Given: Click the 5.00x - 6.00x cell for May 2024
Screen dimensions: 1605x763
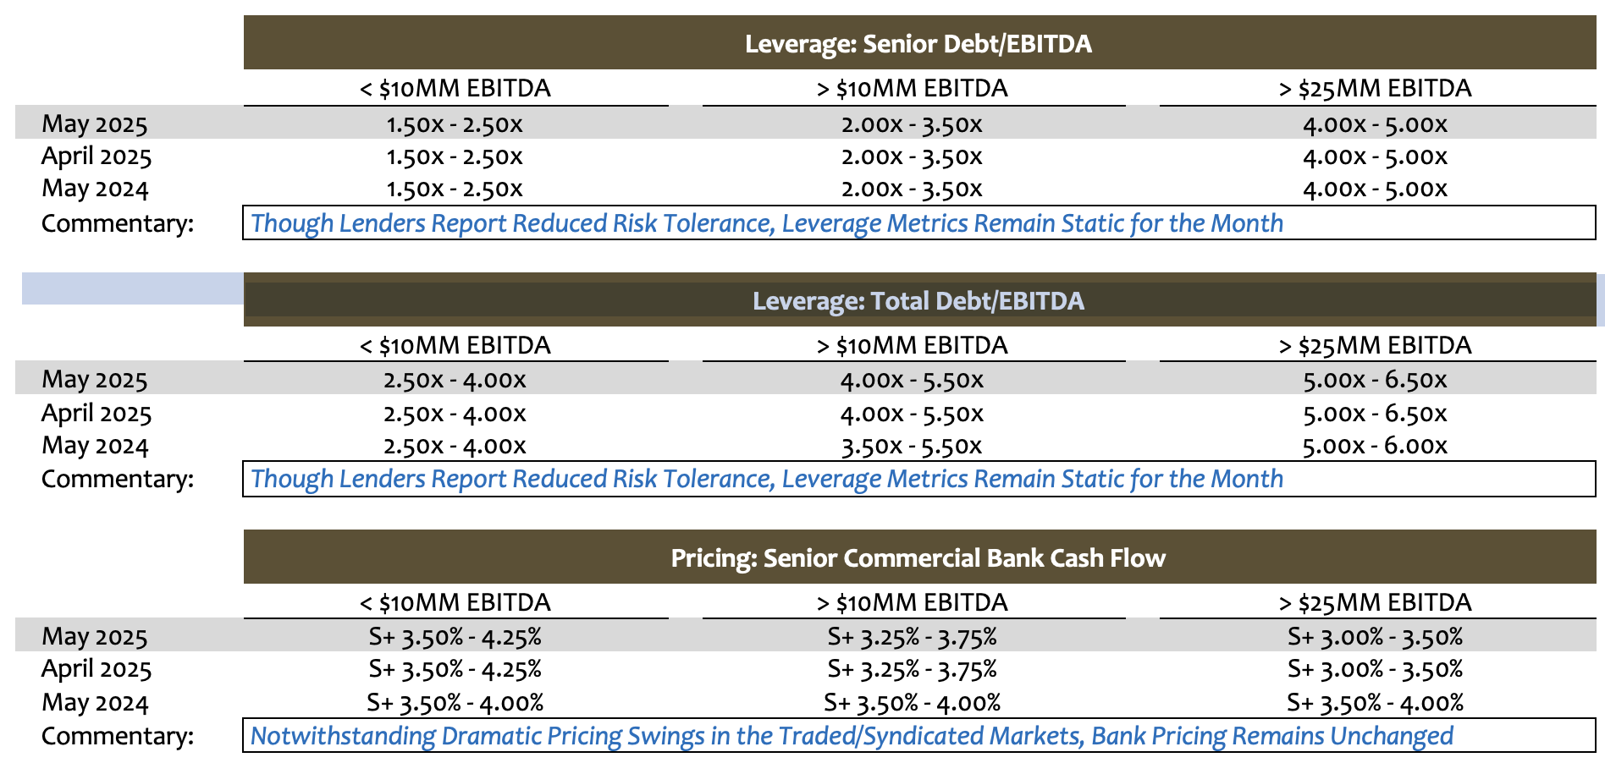Looking at the screenshot, I should (x=1376, y=446).
